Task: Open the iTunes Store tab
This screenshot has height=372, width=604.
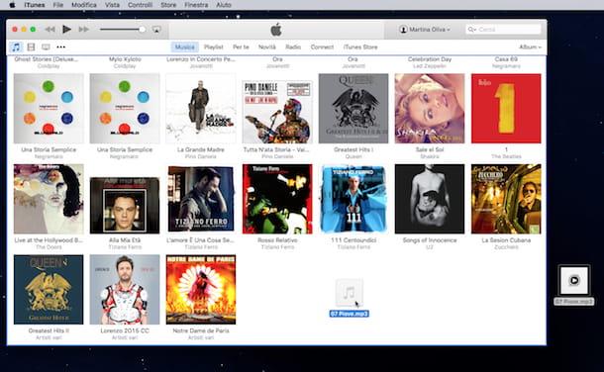Action: click(x=360, y=46)
